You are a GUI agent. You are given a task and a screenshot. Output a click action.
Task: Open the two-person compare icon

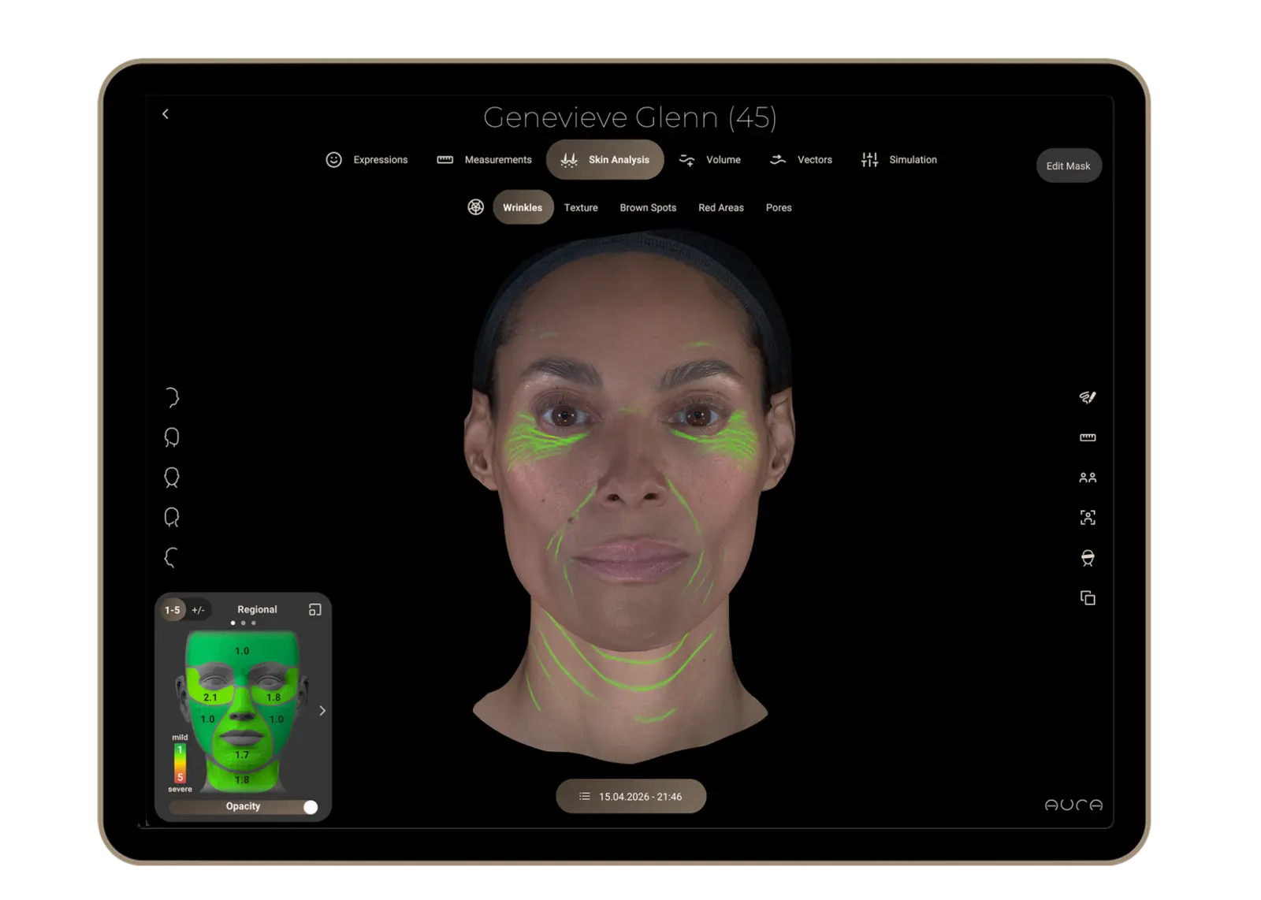(1088, 478)
